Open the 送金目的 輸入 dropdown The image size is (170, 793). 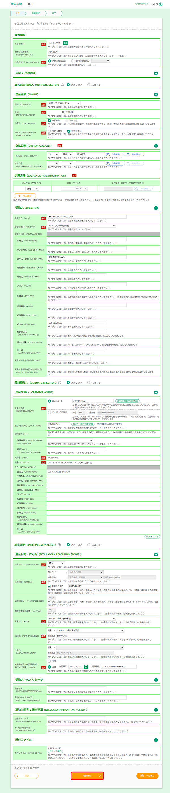[x=56, y=563]
